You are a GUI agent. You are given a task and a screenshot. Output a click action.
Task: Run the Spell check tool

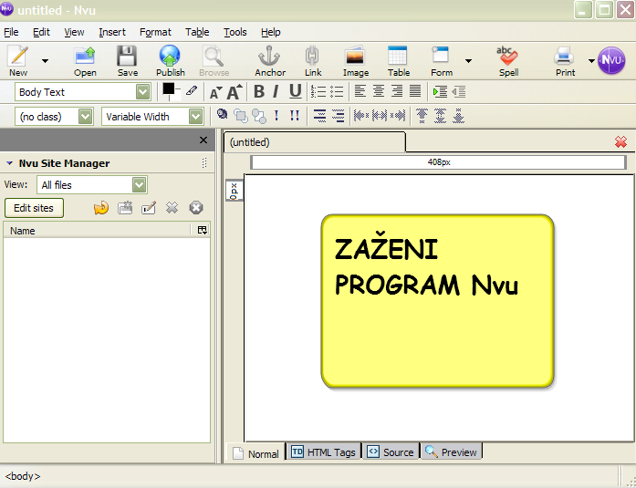pyautogui.click(x=507, y=60)
